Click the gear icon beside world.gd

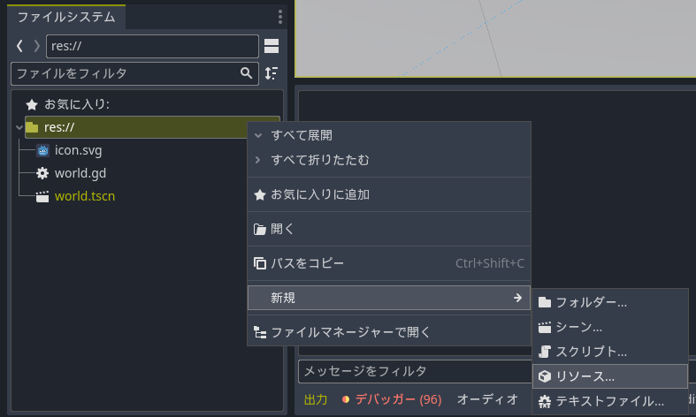42,173
